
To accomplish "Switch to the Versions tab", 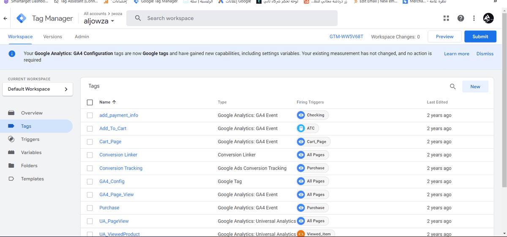I will (52, 37).
